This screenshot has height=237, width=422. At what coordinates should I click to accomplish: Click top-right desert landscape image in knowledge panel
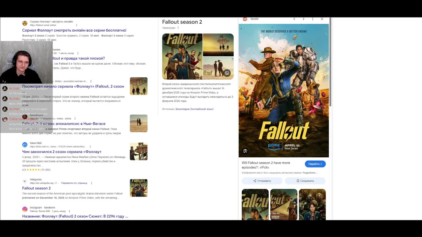coord(218,45)
